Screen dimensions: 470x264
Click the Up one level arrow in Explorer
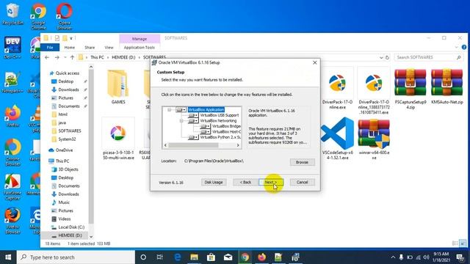72,57
